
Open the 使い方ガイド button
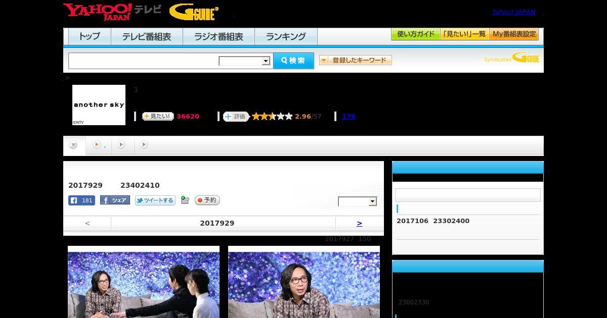(x=416, y=34)
